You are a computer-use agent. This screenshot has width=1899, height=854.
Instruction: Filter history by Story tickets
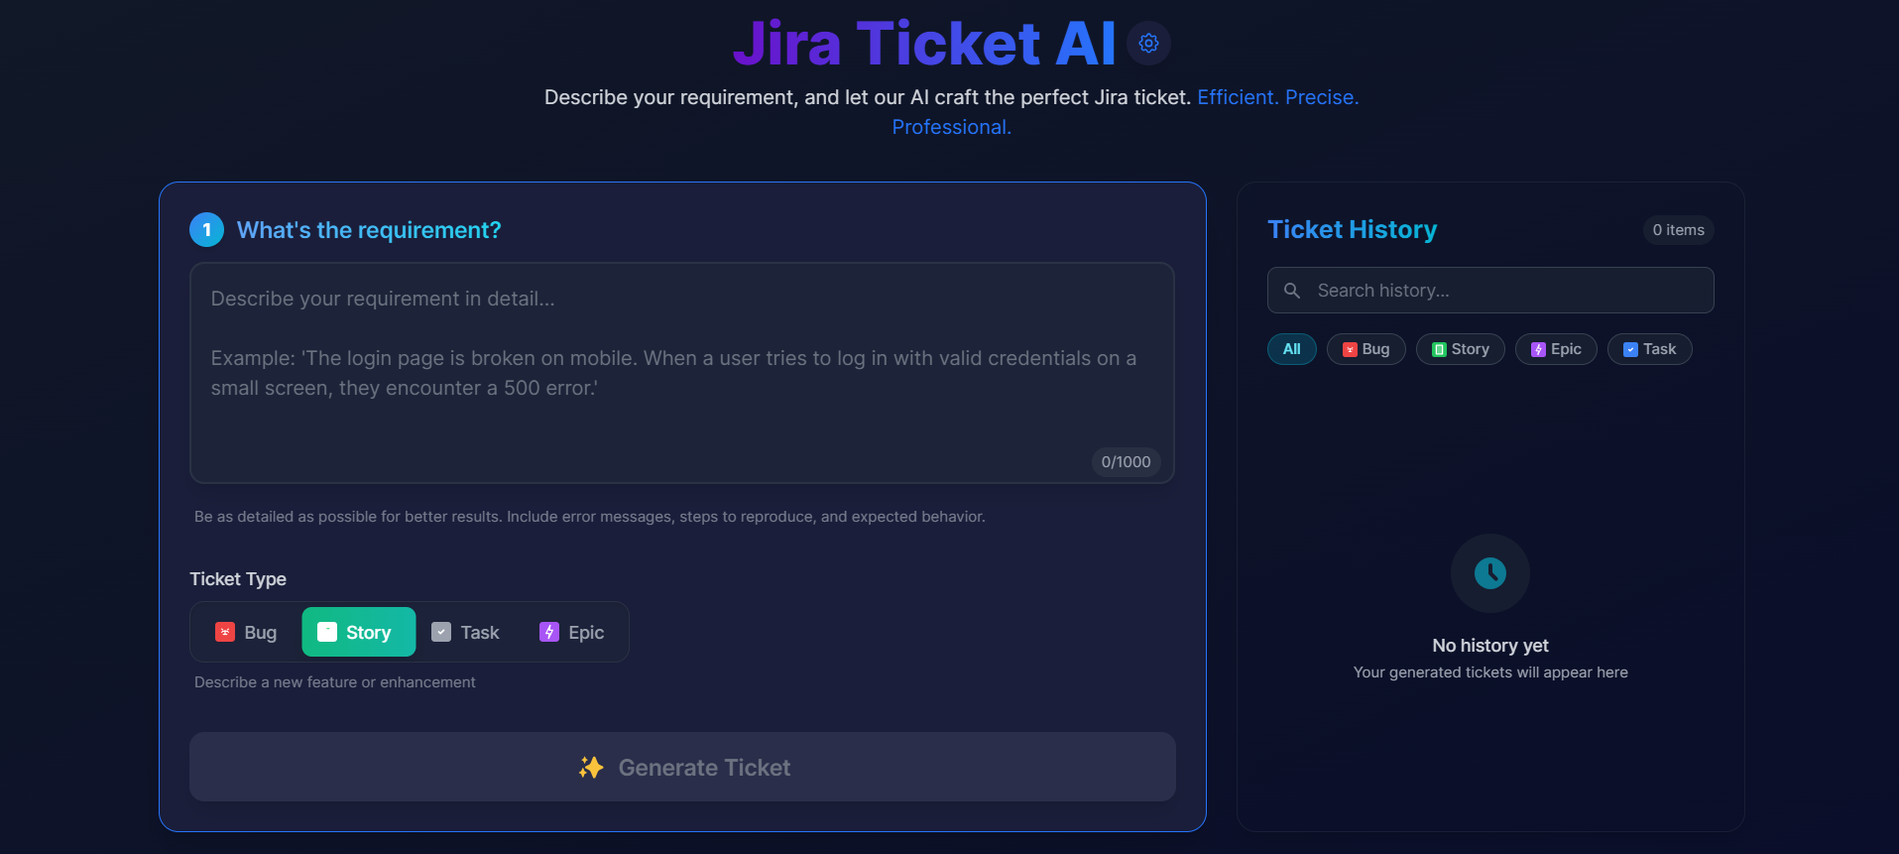[x=1460, y=348]
